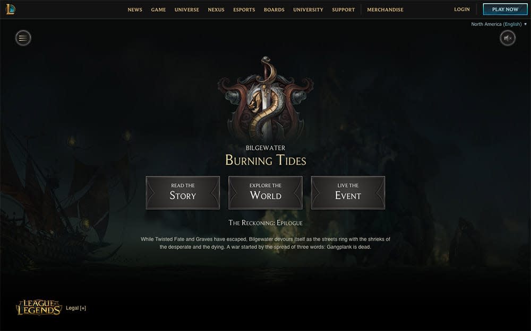531x331 pixels.
Task: Expand the North America (English) region dropdown
Action: [499, 24]
